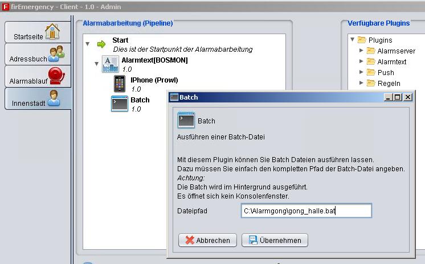Collapse the Alarmtext[BOSMON] node
This screenshot has height=264, width=425.
(x=97, y=64)
